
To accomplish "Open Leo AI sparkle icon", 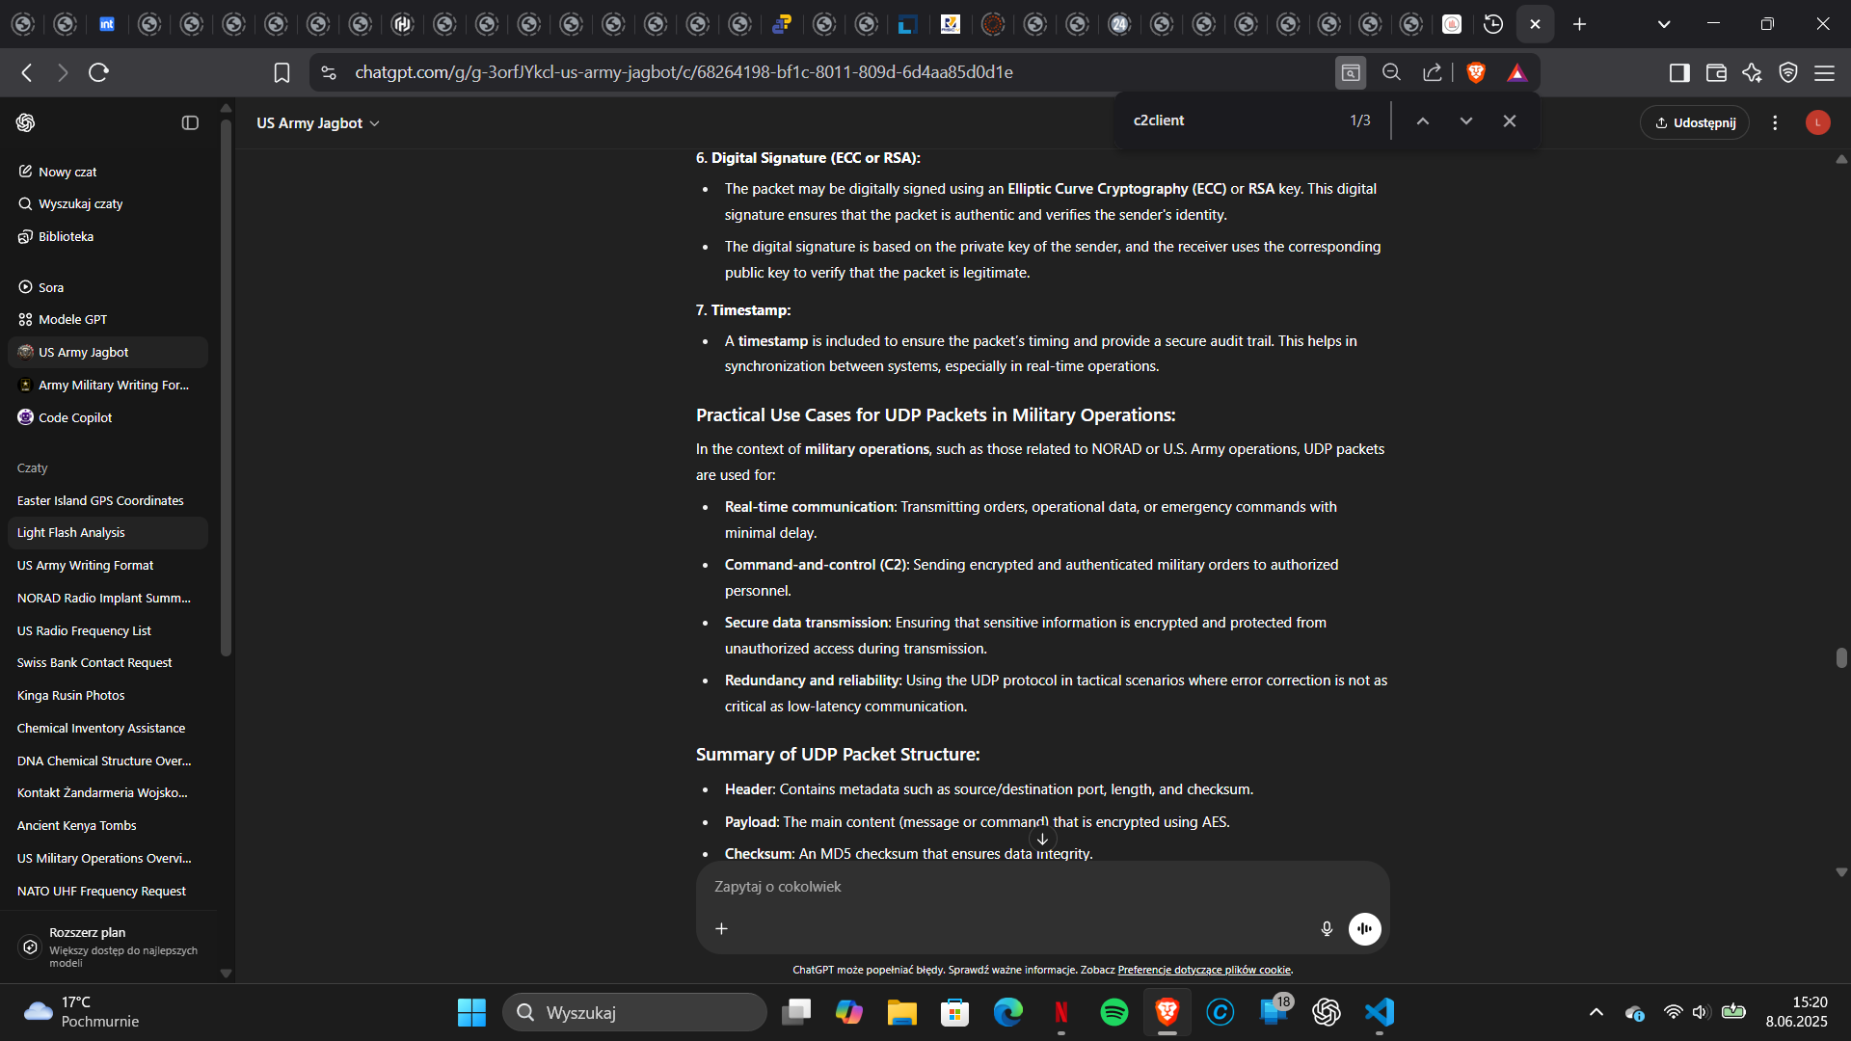I will click(1752, 72).
